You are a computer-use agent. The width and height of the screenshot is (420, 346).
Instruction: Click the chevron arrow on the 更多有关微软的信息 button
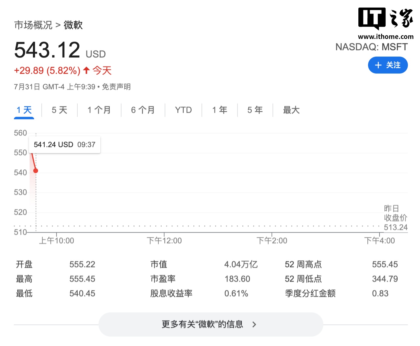click(255, 324)
